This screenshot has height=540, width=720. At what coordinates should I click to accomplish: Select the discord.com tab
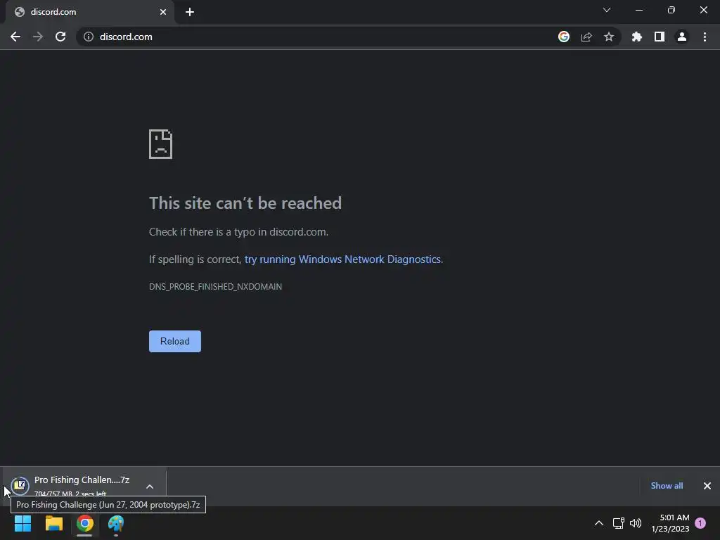pos(89,12)
